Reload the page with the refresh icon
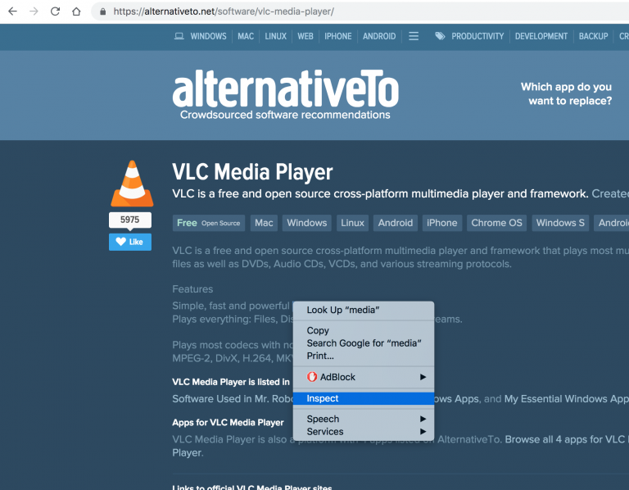This screenshot has height=490, width=629. click(56, 11)
